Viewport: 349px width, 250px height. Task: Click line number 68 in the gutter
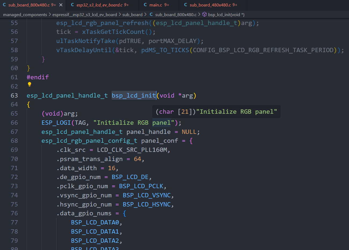(x=14, y=141)
